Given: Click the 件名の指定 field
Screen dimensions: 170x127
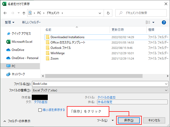Looking at the screenshot, I should pyautogui.click(x=132, y=102).
